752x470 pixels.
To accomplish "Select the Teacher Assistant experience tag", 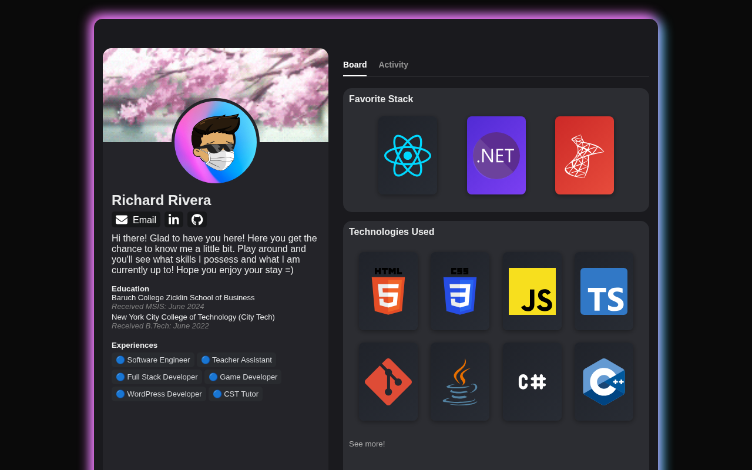I will coord(236,360).
